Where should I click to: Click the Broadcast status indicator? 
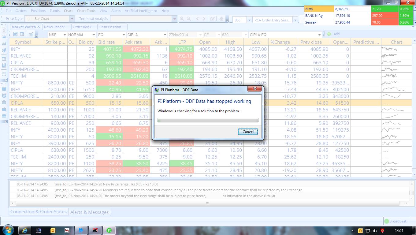tap(395, 221)
